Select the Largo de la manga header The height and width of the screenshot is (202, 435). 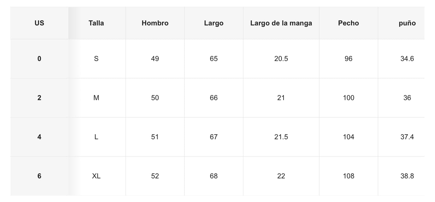[x=281, y=23]
